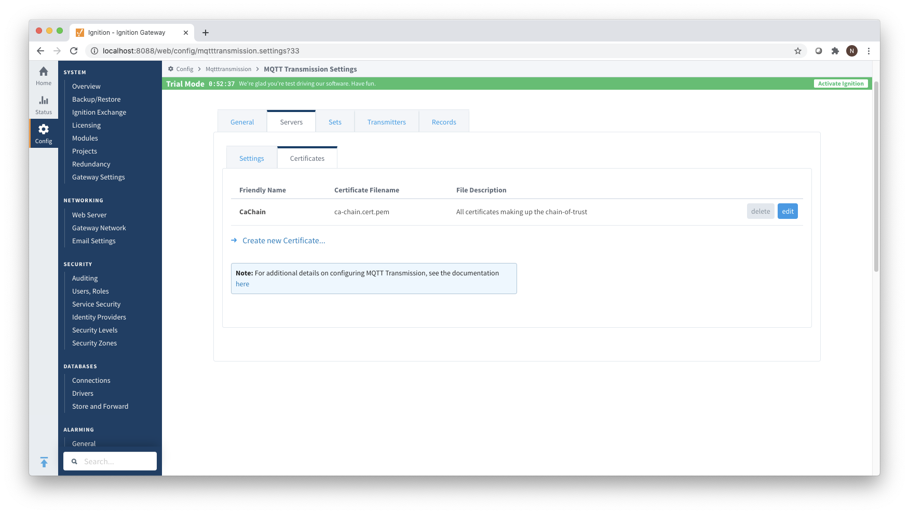This screenshot has height=514, width=909.
Task: Delete the CaChain certificate
Action: [x=761, y=211]
